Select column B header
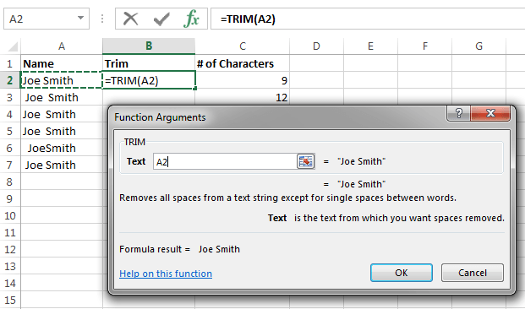 coord(149,46)
